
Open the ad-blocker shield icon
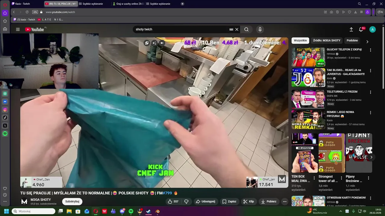click(x=337, y=12)
